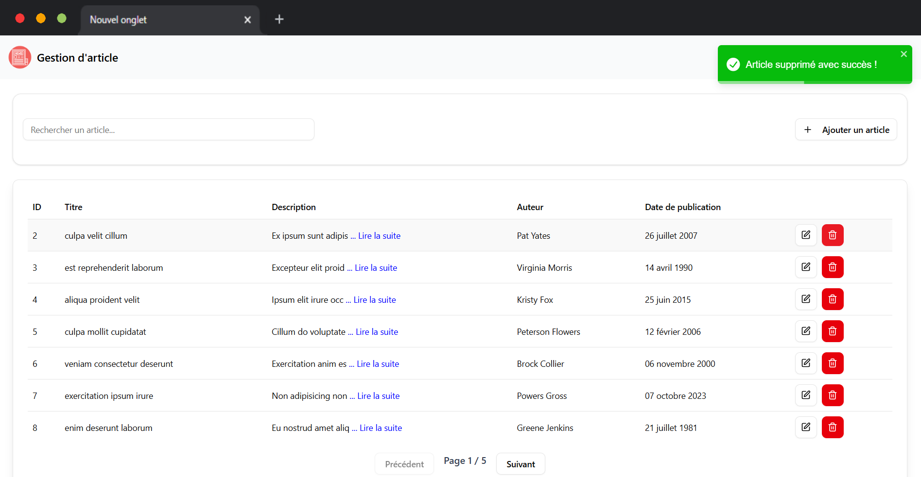The image size is (921, 477).
Task: Click the Gestion d'article logo icon
Action: pos(20,58)
